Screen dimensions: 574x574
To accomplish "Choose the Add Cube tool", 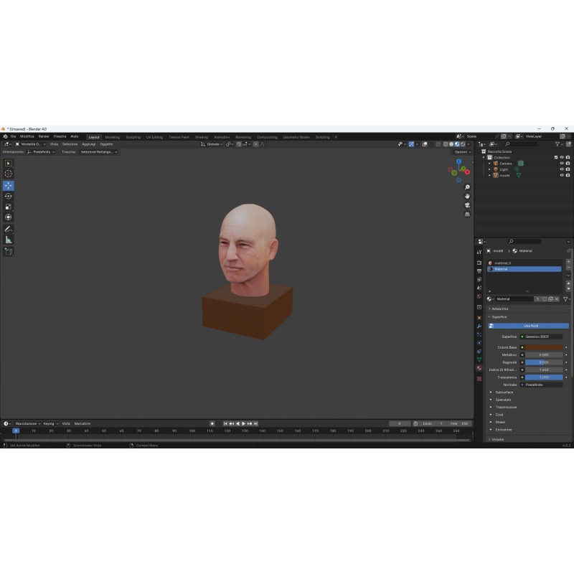I will (x=9, y=252).
